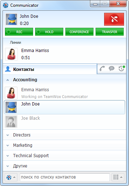Open the status menu at bottom left
The image size is (129, 186).
(x=11, y=177)
